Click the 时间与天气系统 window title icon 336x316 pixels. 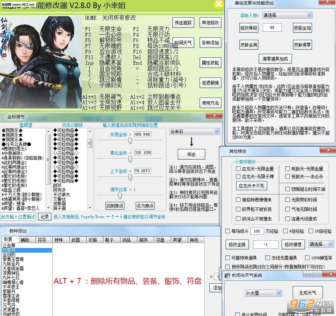(227, 275)
